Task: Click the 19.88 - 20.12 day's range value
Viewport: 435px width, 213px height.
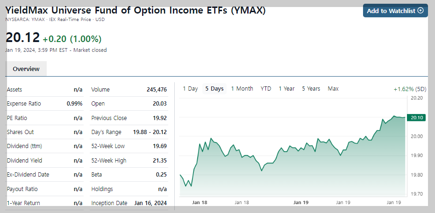Action: click(x=150, y=132)
